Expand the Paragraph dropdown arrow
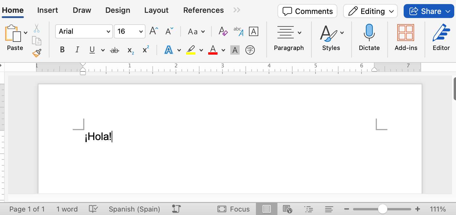 pyautogui.click(x=300, y=33)
